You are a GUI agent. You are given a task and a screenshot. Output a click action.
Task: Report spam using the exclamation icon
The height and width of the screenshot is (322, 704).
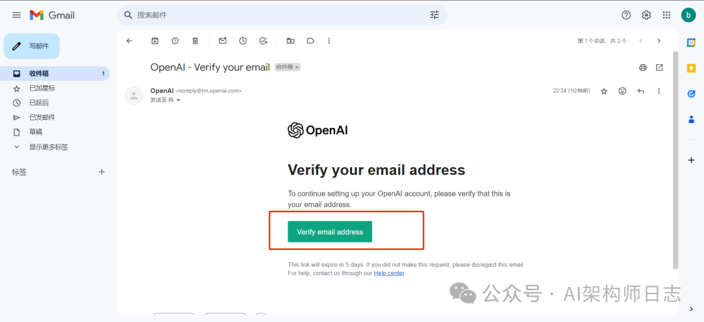pyautogui.click(x=175, y=41)
